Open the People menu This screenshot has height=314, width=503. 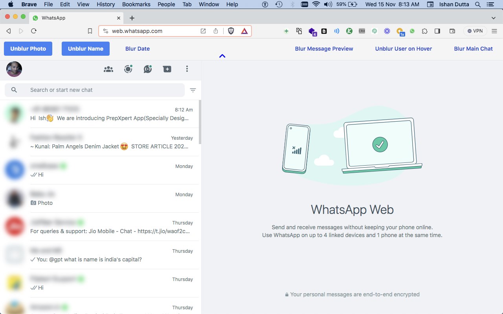[166, 4]
